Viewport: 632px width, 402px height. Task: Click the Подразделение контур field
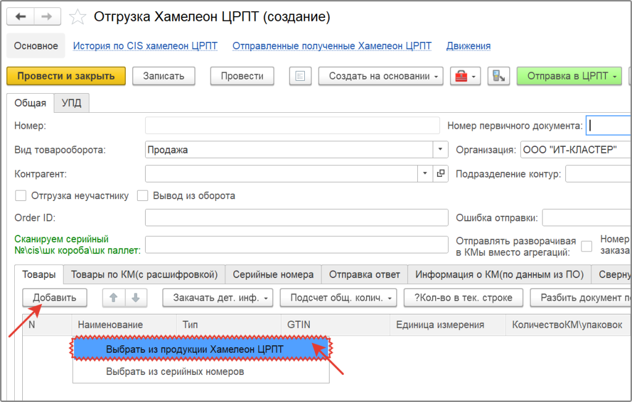(x=599, y=174)
